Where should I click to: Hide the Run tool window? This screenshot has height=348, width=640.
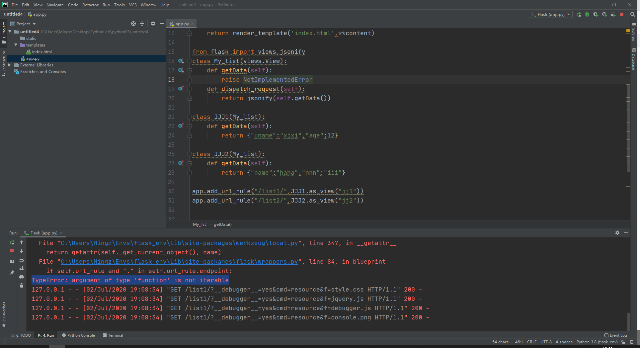[x=626, y=233]
